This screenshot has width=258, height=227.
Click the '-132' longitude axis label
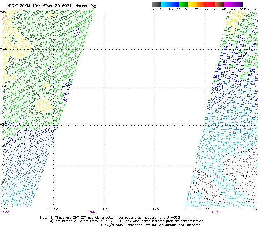[53, 209]
